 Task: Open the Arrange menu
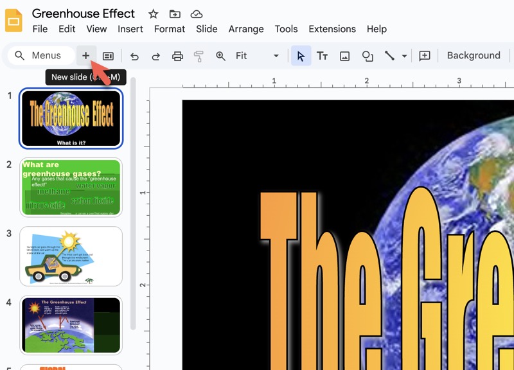(246, 29)
